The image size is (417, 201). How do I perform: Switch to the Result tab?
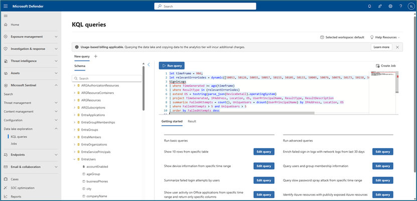click(x=192, y=121)
